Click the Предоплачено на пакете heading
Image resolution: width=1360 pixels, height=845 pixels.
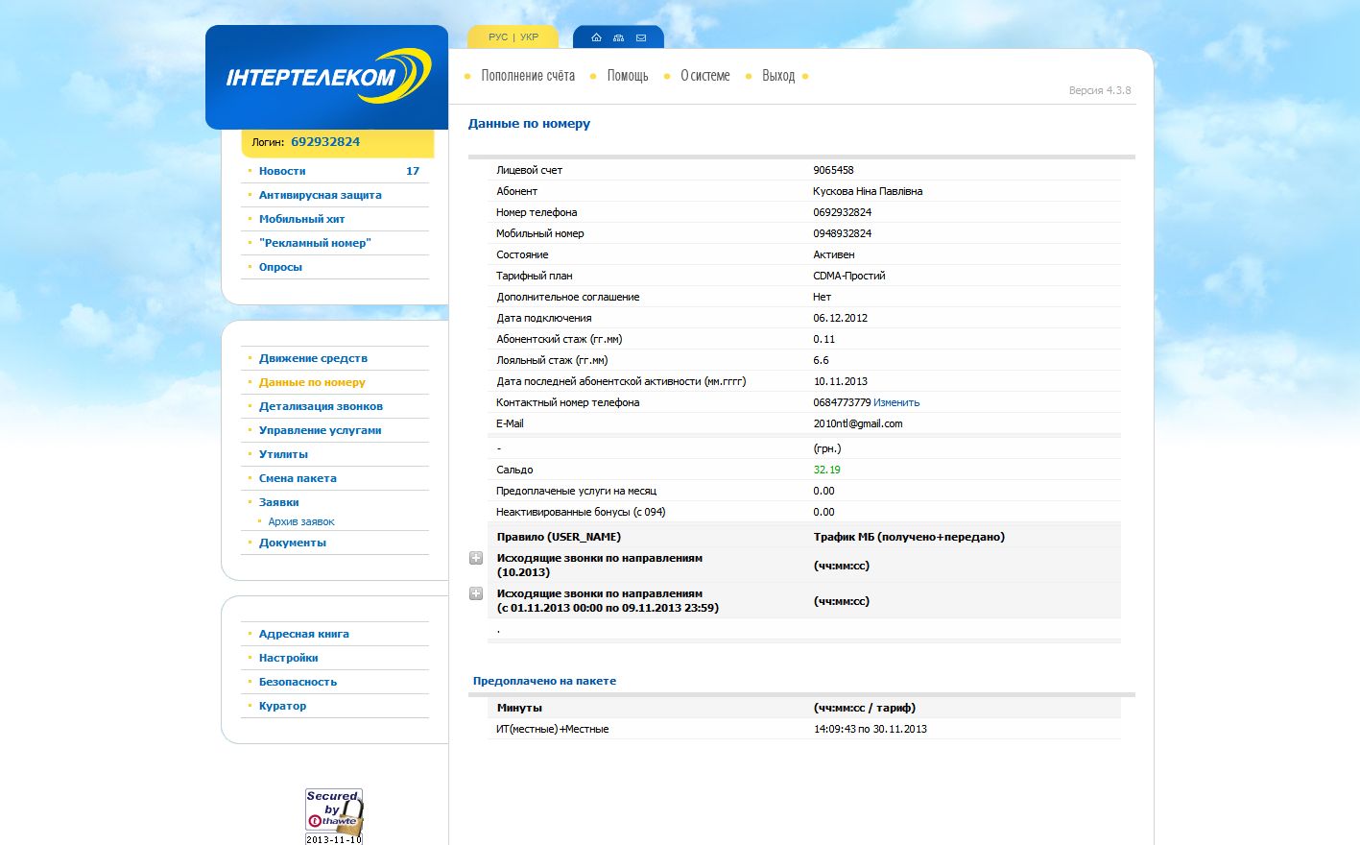[544, 681]
